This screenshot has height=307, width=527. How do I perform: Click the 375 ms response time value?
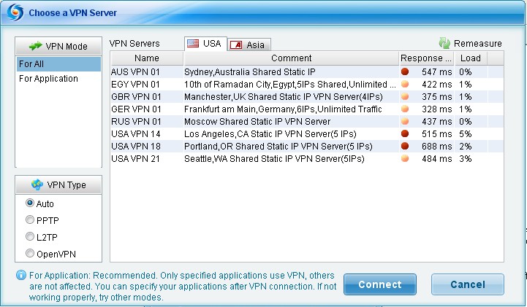pos(436,96)
